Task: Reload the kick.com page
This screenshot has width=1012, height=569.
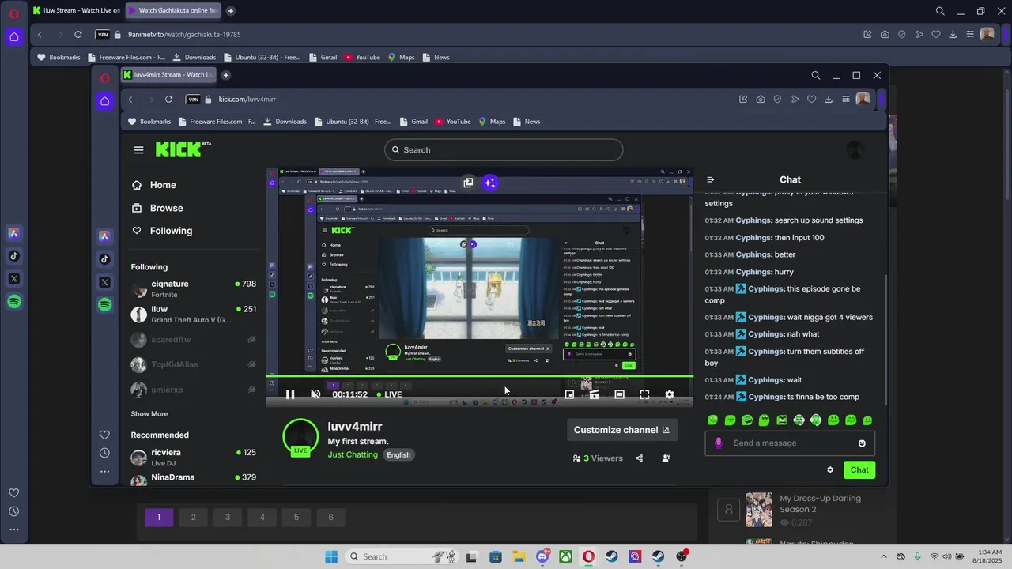Action: click(x=168, y=100)
